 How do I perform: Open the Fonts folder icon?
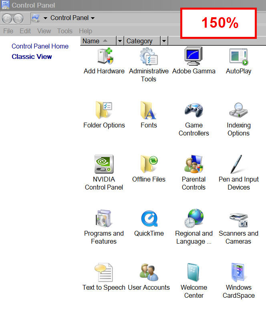tap(148, 110)
